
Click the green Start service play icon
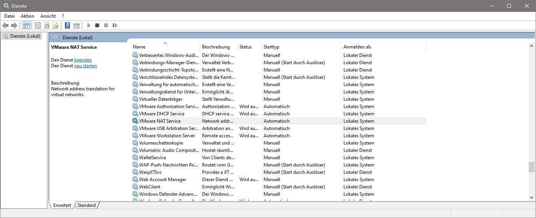tap(88, 25)
